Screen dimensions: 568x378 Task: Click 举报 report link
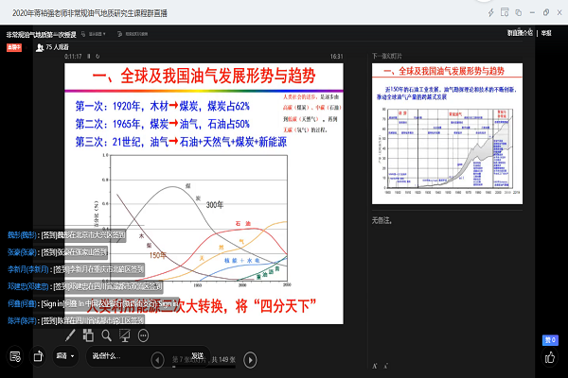coord(547,31)
